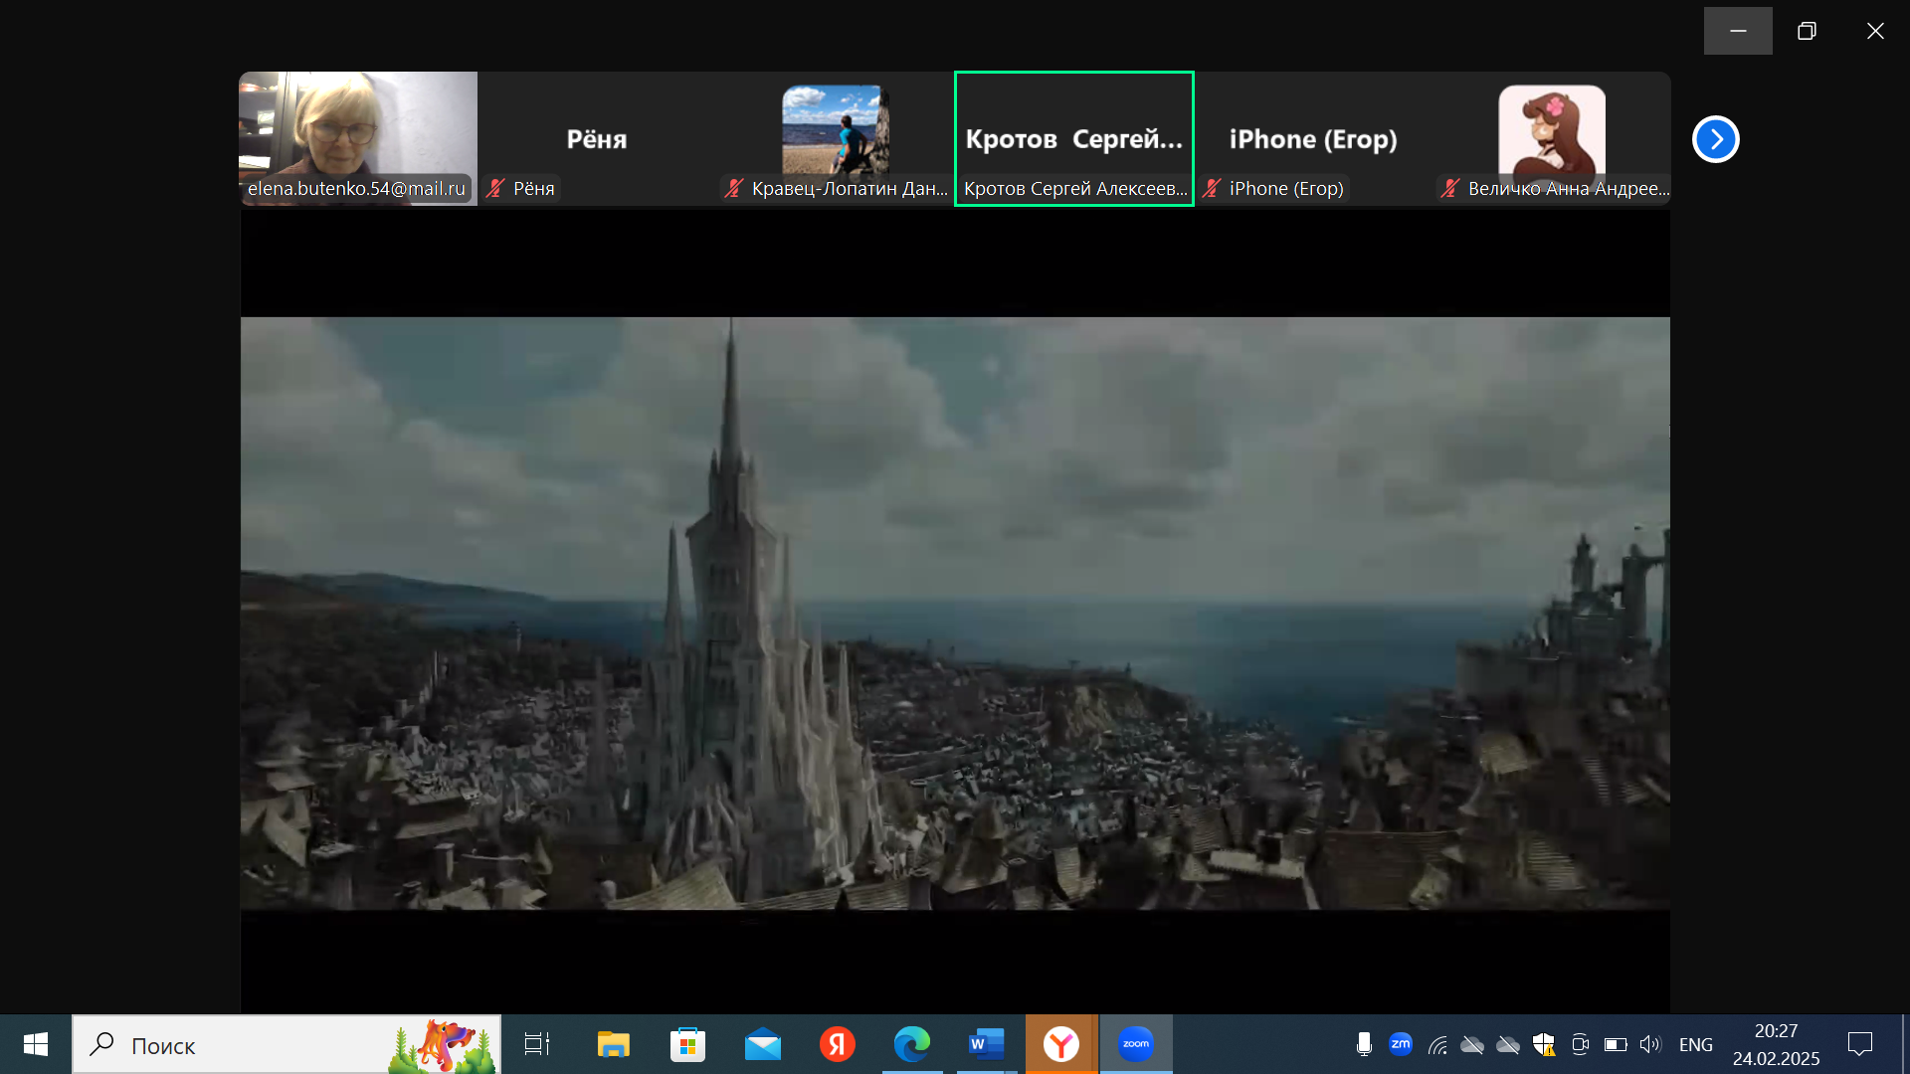
Task: Show next participants with the blue arrow
Action: 1715,139
